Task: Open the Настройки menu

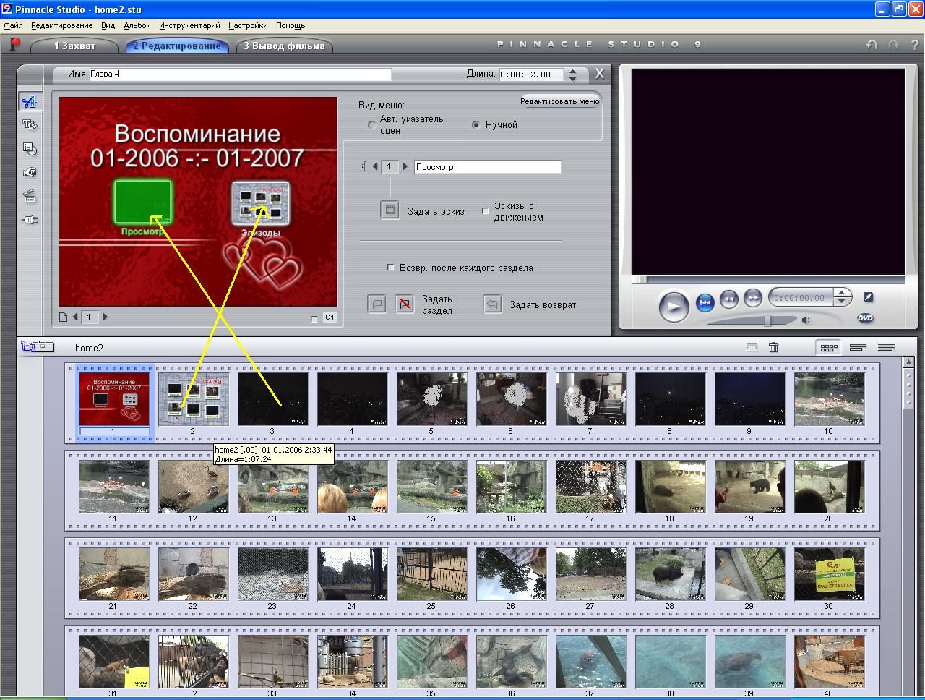Action: pyautogui.click(x=248, y=25)
